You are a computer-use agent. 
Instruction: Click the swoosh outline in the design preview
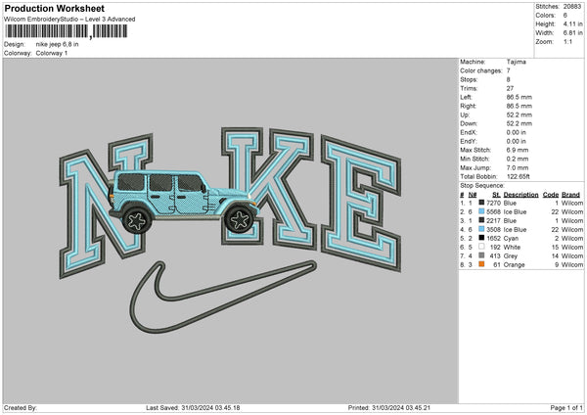223,296
